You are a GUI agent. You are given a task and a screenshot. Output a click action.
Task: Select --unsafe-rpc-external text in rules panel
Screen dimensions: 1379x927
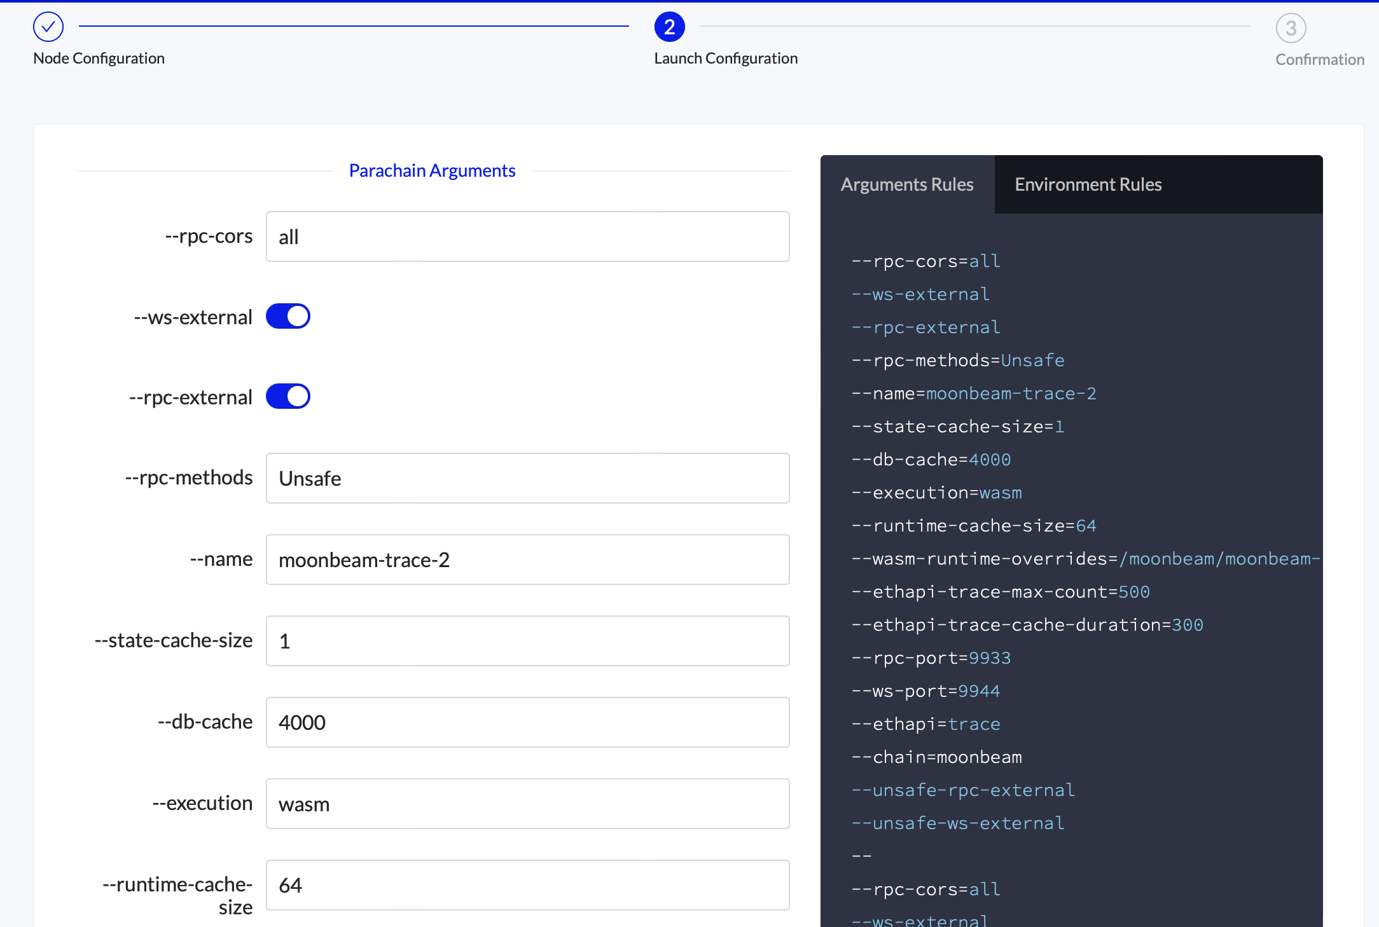962,790
